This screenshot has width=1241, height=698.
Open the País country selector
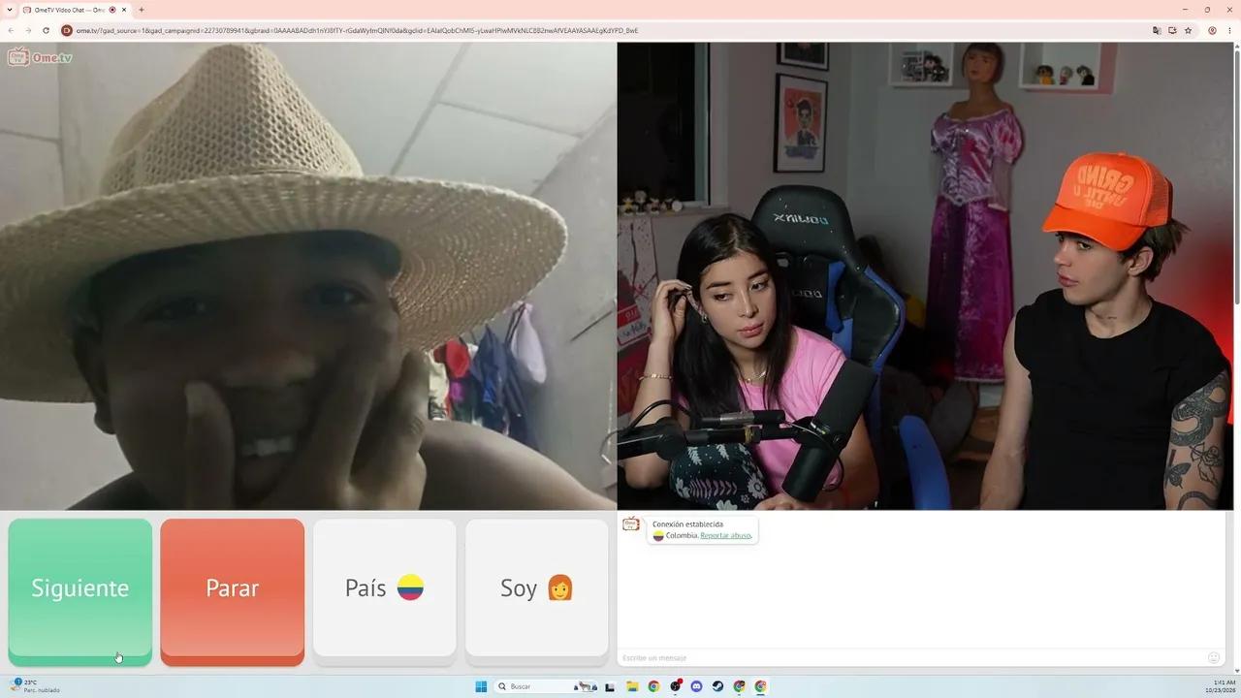[385, 591]
